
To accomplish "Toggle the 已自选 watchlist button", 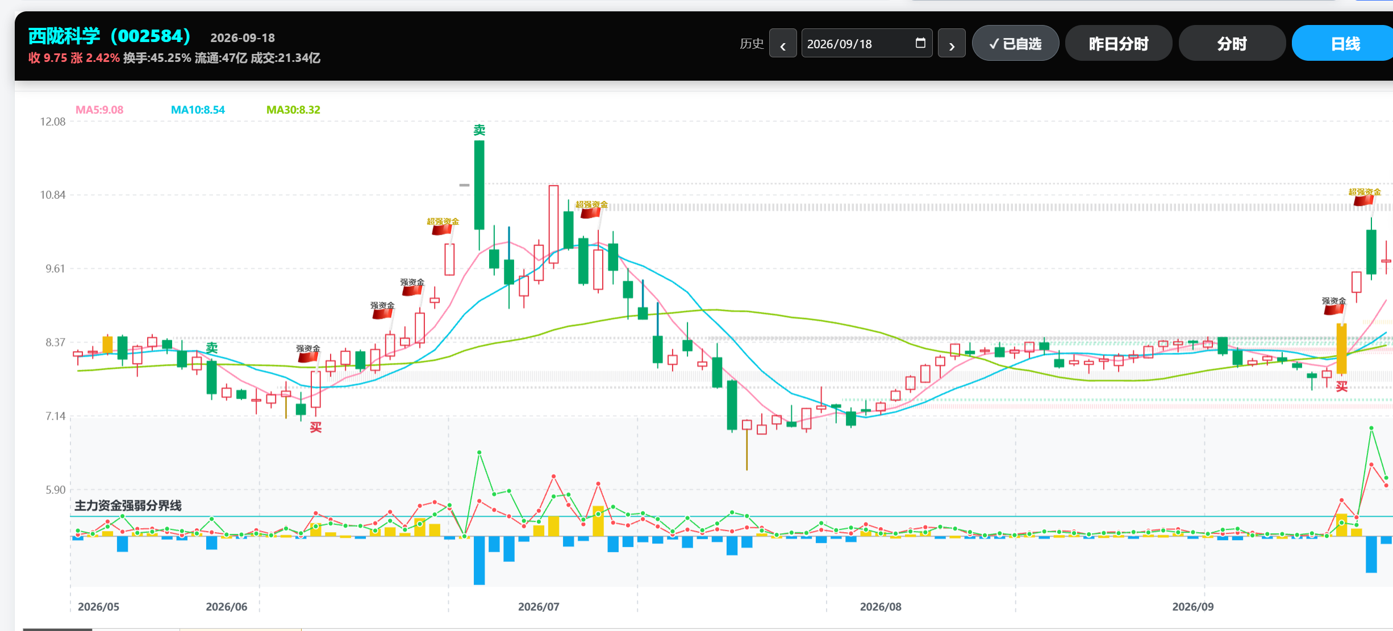I will (1015, 43).
